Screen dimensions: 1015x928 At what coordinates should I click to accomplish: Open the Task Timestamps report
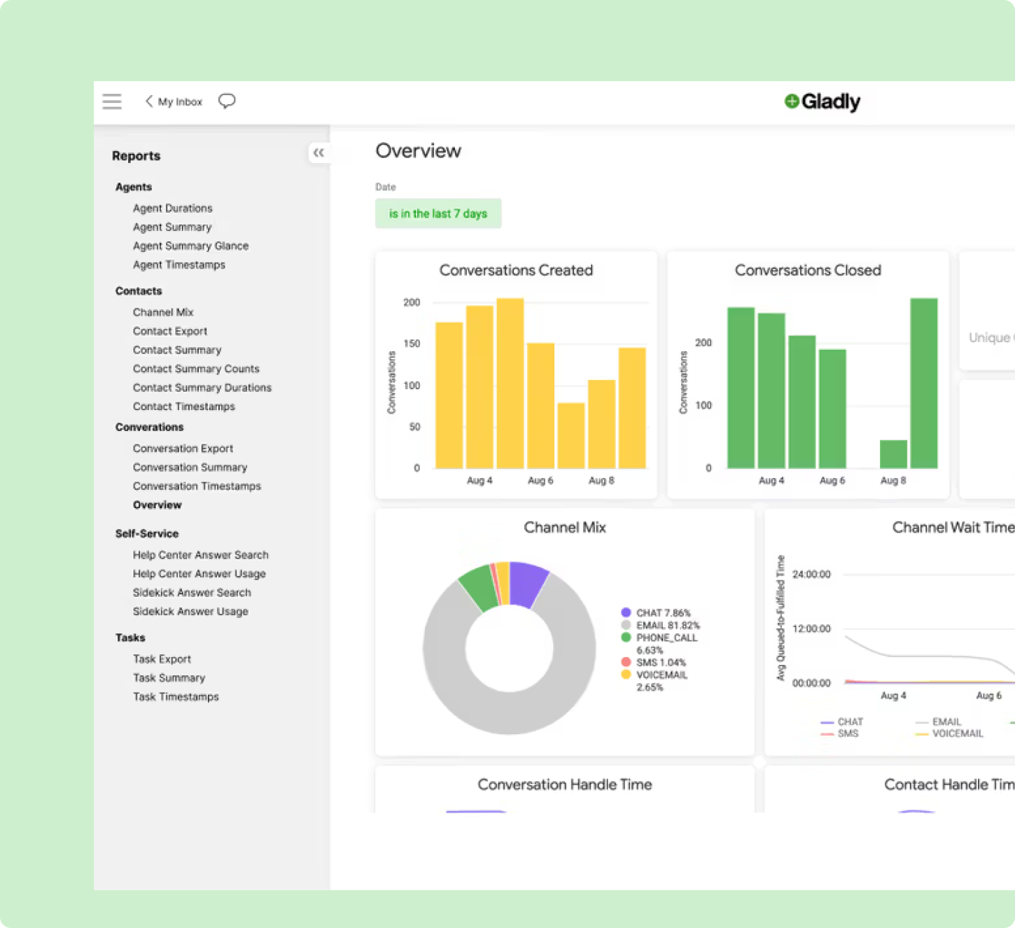click(176, 696)
